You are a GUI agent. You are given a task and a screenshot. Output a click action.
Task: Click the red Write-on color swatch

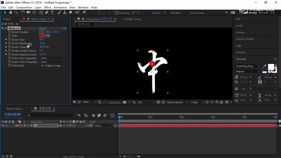[x=42, y=36]
